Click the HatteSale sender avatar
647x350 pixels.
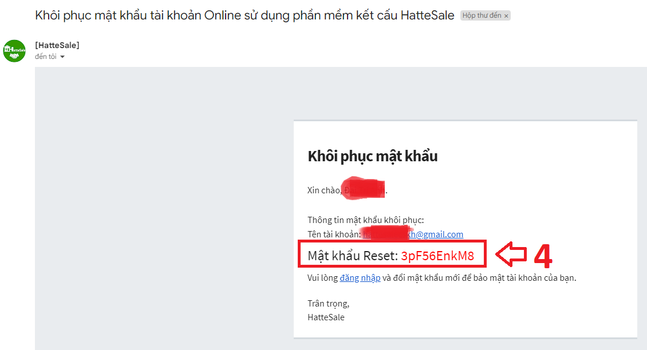click(x=14, y=51)
